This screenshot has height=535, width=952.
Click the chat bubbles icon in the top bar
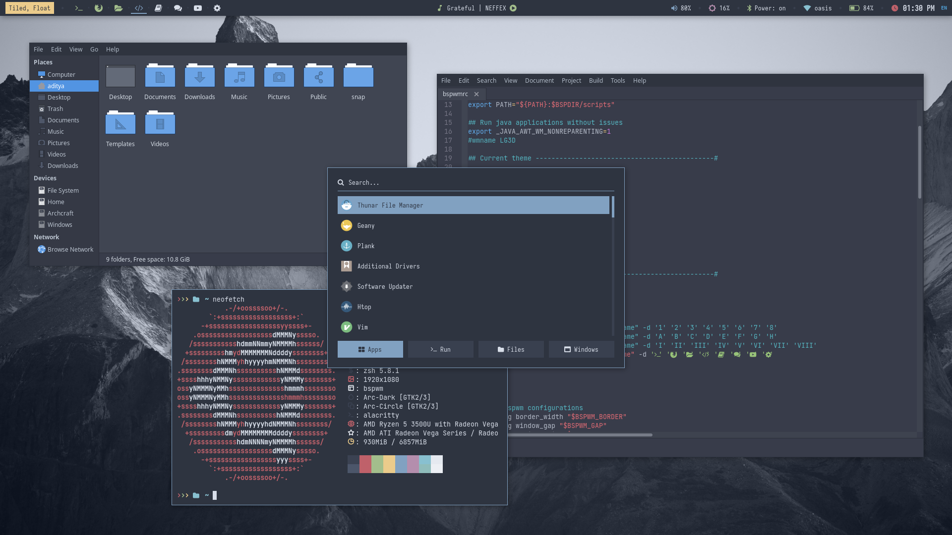coord(178,8)
